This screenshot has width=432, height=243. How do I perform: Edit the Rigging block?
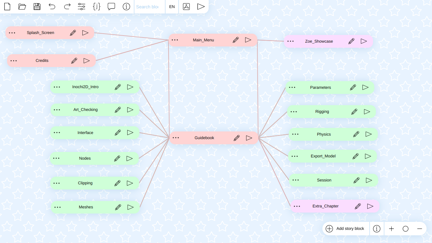pos(354,112)
